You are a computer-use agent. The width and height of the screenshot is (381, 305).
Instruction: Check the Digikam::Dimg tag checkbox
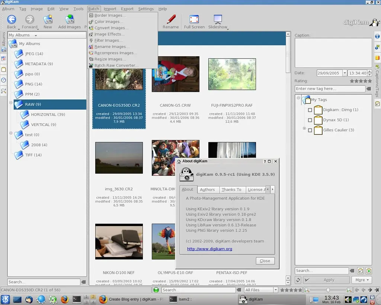pyautogui.click(x=310, y=110)
